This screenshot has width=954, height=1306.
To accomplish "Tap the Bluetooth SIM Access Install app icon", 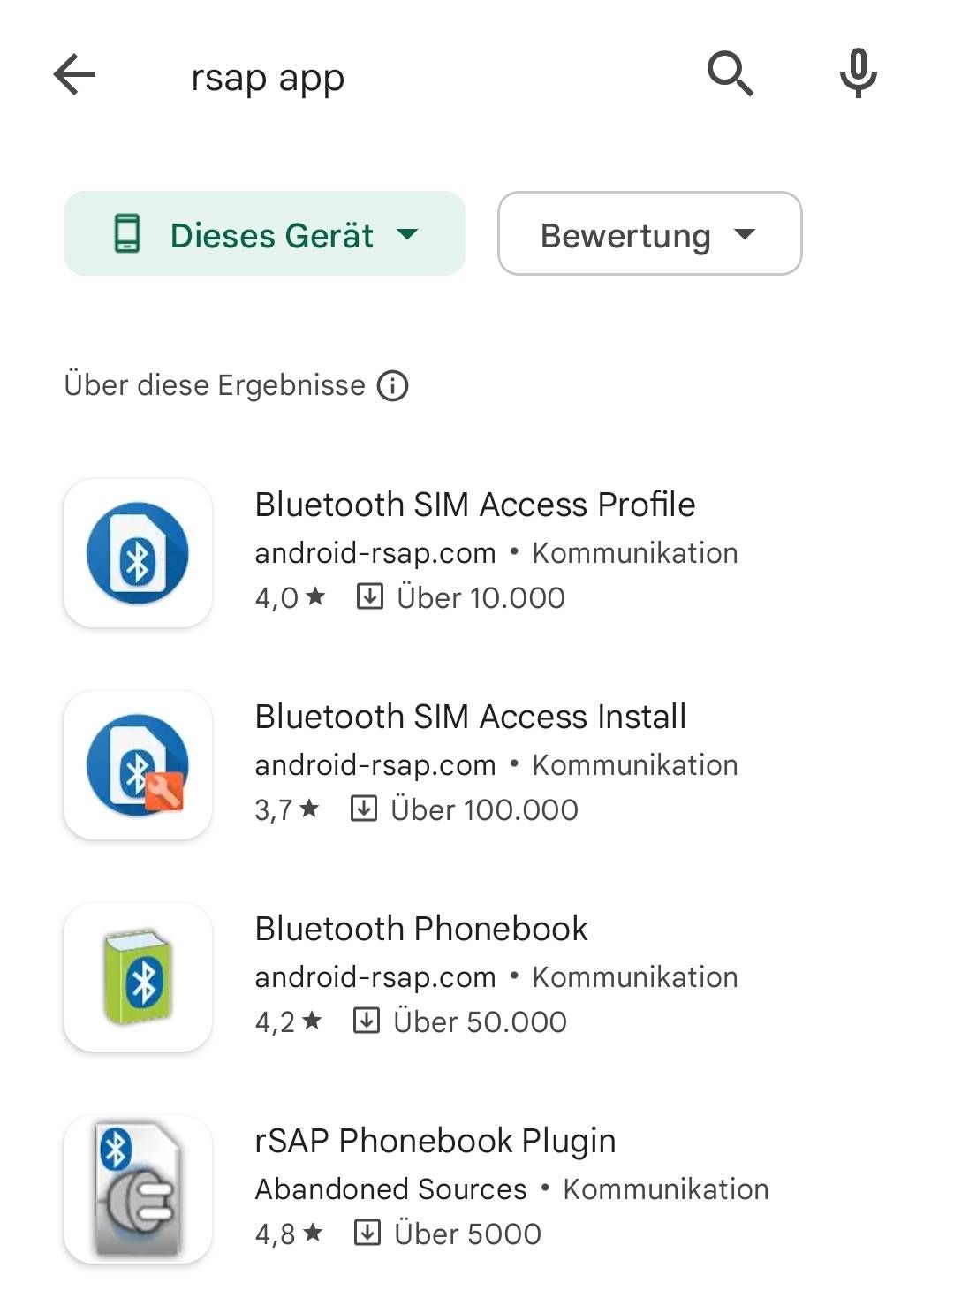I will 138,765.
